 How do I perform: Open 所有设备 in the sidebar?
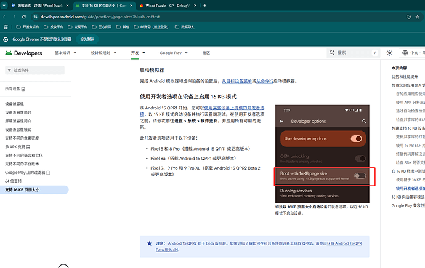(x=15, y=89)
